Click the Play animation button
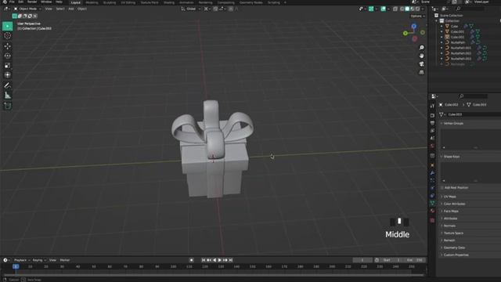The width and height of the screenshot is (501, 282). tap(219, 260)
